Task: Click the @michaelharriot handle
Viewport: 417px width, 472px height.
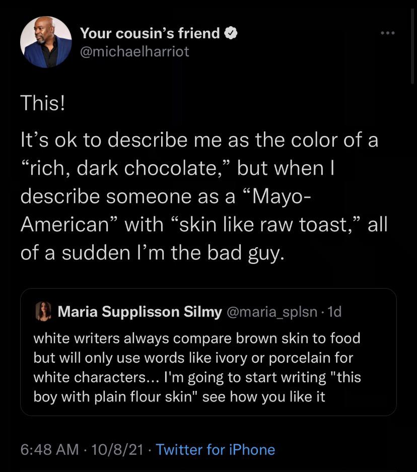Action: [134, 51]
